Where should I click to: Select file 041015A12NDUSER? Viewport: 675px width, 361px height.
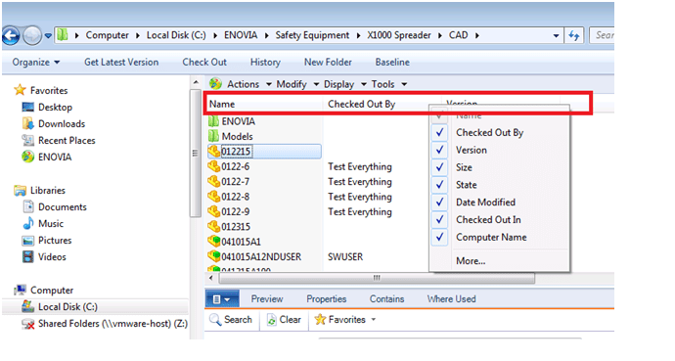click(254, 257)
